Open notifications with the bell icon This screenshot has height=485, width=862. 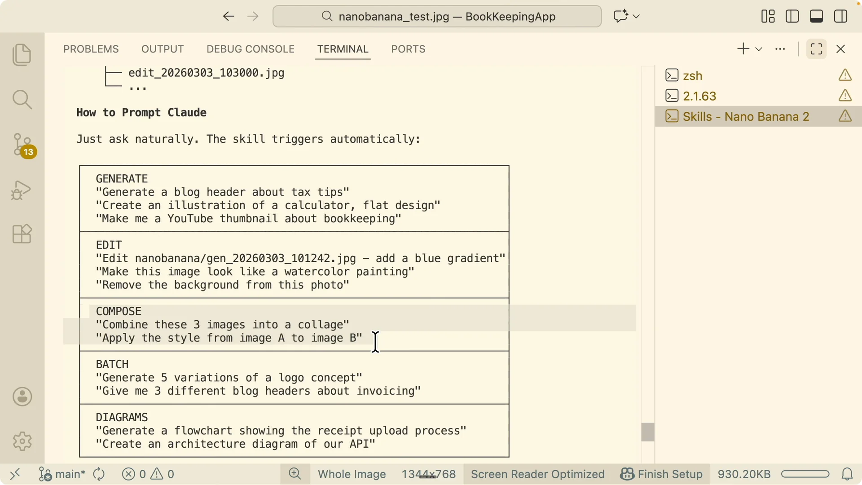(847, 474)
